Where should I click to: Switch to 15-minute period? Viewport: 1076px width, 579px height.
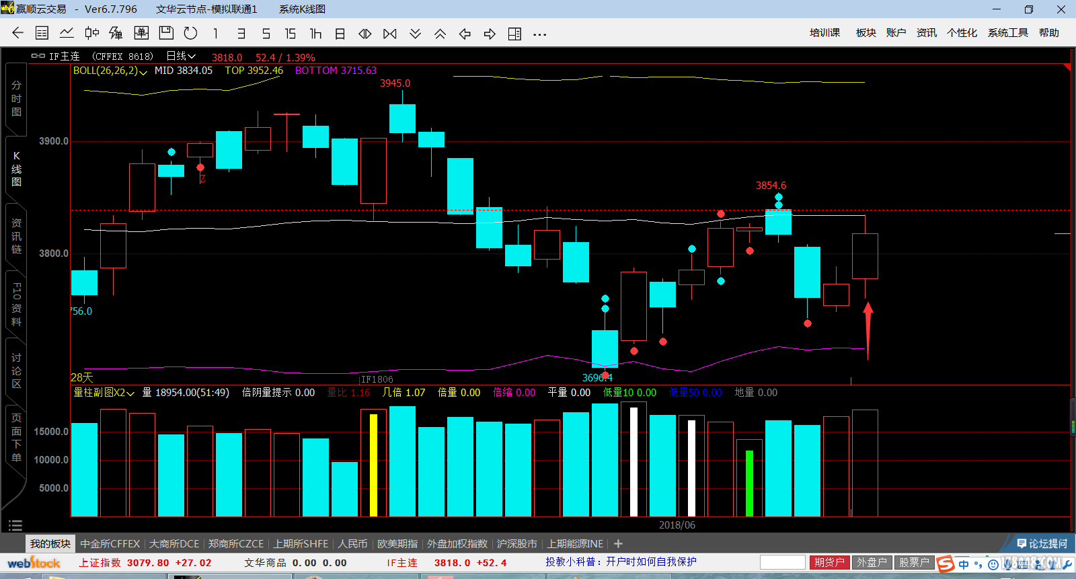coord(291,34)
